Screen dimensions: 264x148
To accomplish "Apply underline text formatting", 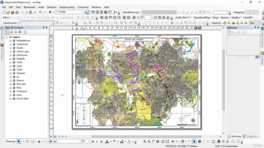I will [101, 141].
